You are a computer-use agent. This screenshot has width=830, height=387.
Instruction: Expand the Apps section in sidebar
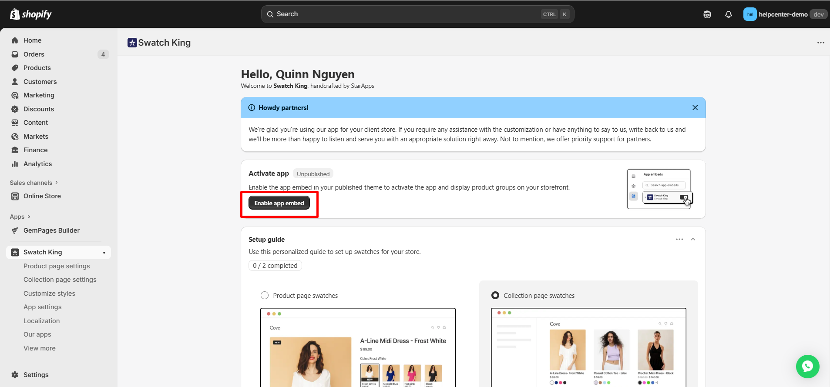(x=20, y=217)
